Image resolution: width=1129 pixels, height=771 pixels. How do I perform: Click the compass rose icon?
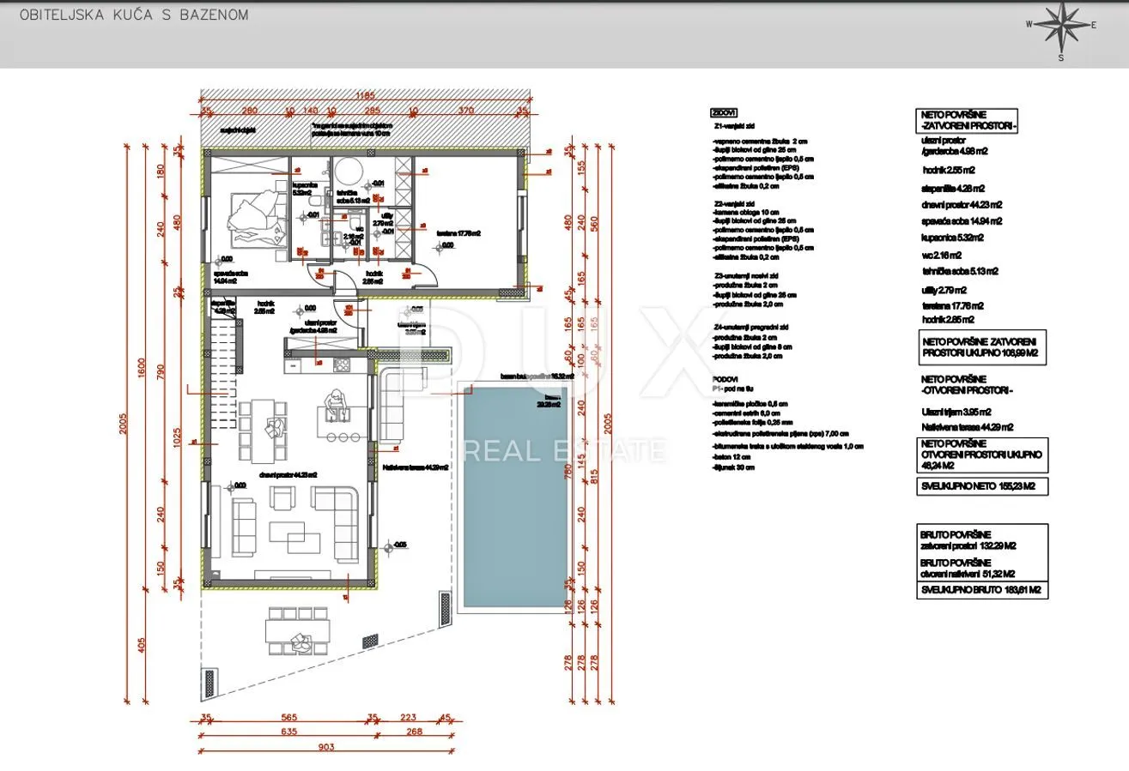click(1061, 32)
